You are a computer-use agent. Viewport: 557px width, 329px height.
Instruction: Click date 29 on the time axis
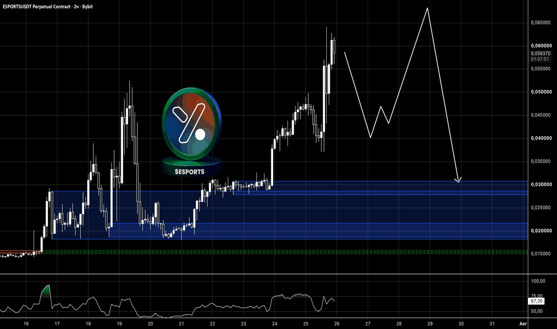point(430,324)
